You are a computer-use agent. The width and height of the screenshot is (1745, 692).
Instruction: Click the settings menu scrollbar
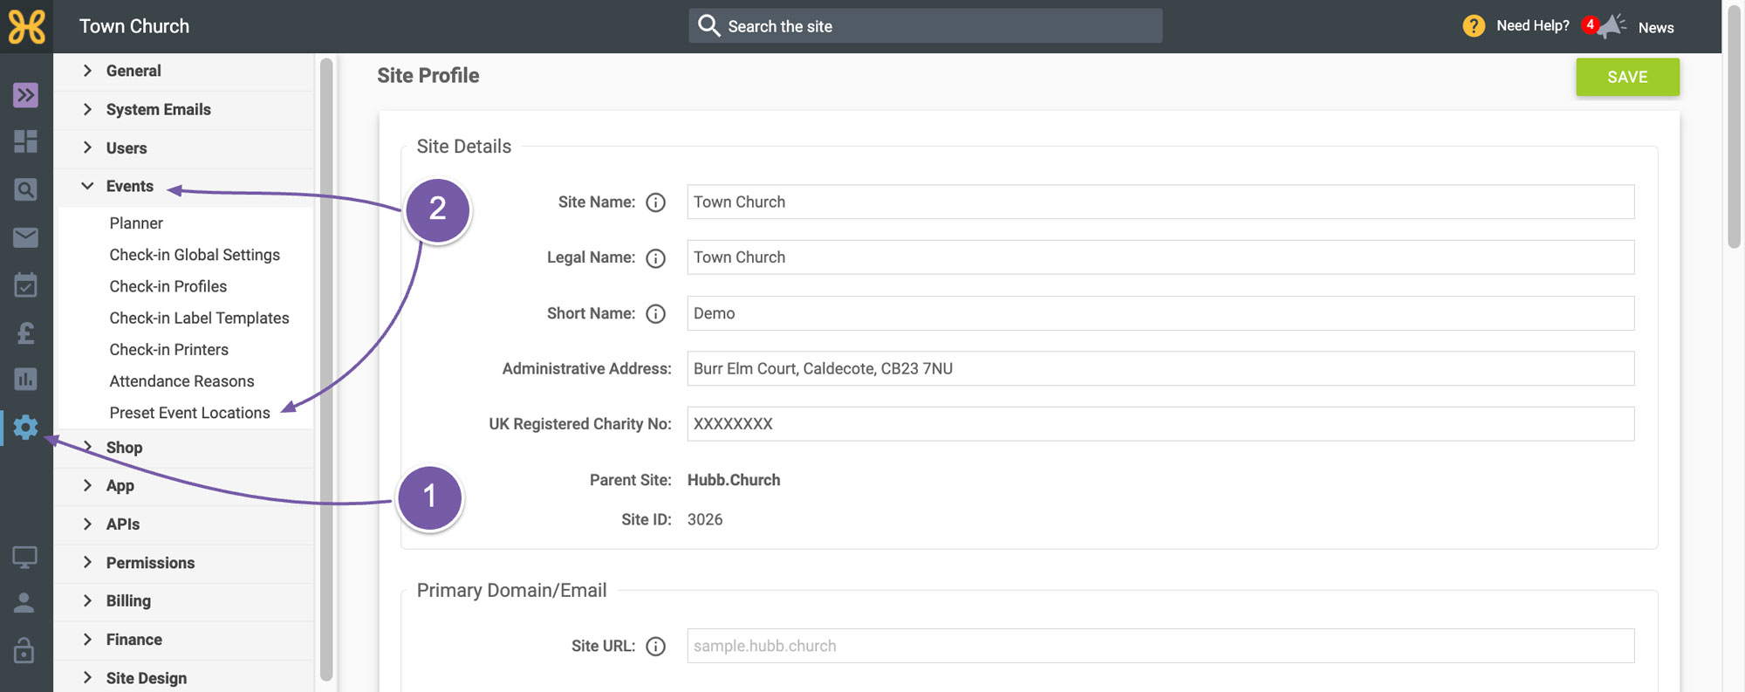click(x=326, y=368)
